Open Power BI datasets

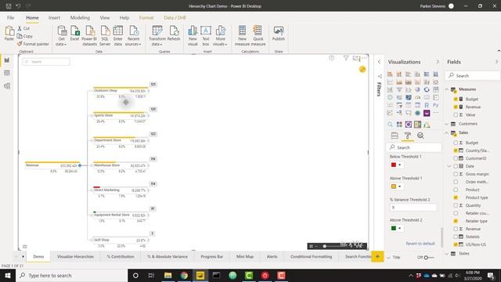(89, 36)
